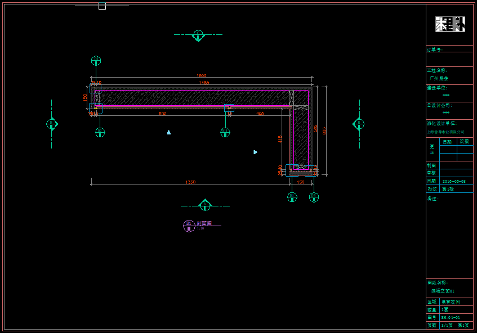Select the detail callout bubble at top-left
This screenshot has height=333, width=477.
point(96,60)
